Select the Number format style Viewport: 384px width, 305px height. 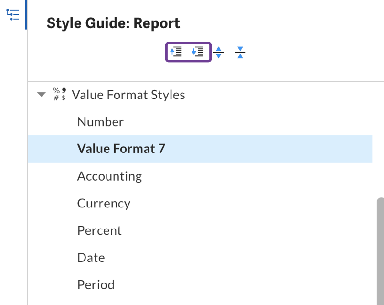[x=100, y=122]
